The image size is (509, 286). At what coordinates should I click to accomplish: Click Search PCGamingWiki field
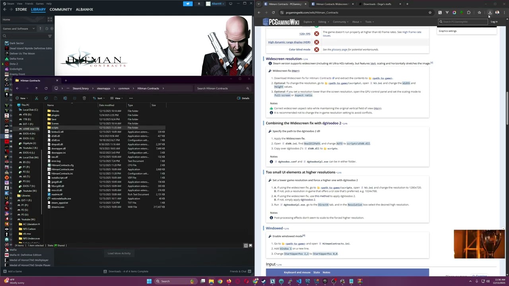click(x=463, y=22)
